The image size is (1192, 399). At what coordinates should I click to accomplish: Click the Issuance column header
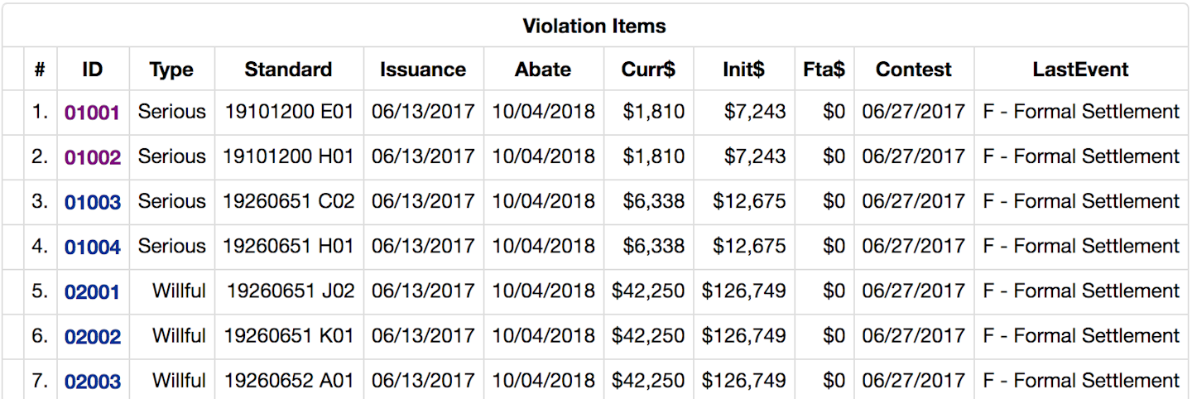point(423,70)
